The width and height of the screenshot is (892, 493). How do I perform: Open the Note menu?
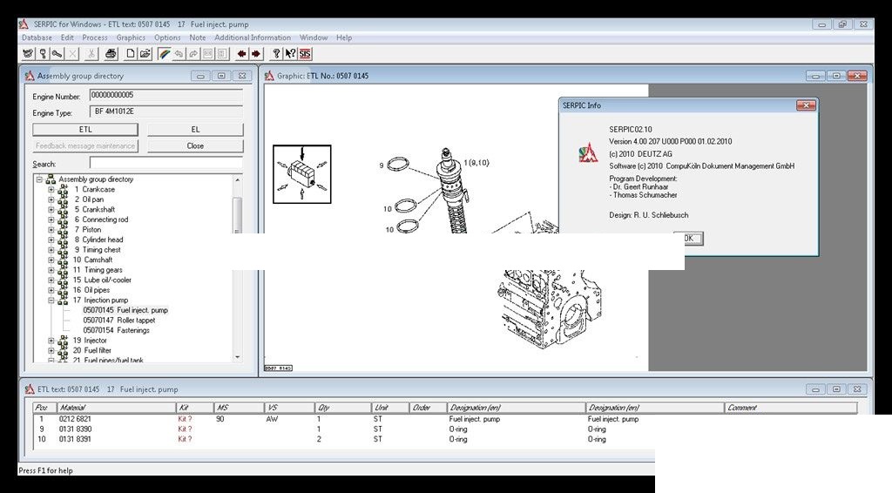(198, 37)
